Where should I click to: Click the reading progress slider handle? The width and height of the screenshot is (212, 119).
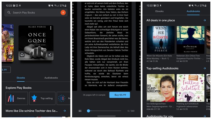[x=88, y=111]
